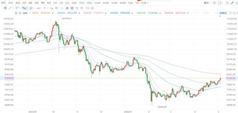Open EMA indicator settings gear
Screen dimensions: 238x113
tap(16, 13)
